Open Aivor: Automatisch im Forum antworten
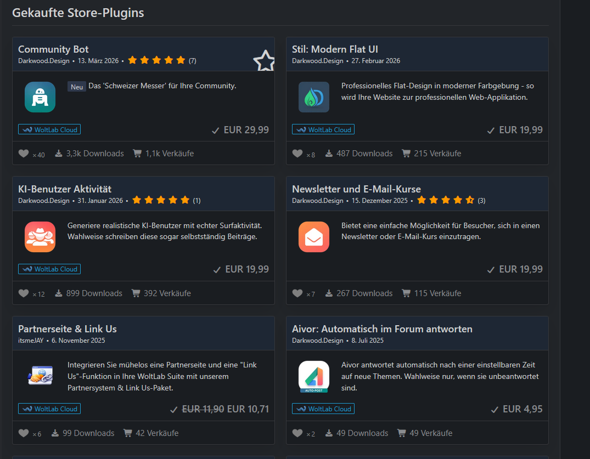This screenshot has width=590, height=459. click(x=382, y=329)
